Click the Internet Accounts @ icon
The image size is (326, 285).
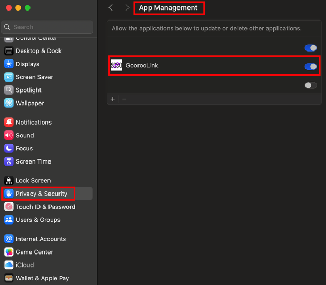9,239
